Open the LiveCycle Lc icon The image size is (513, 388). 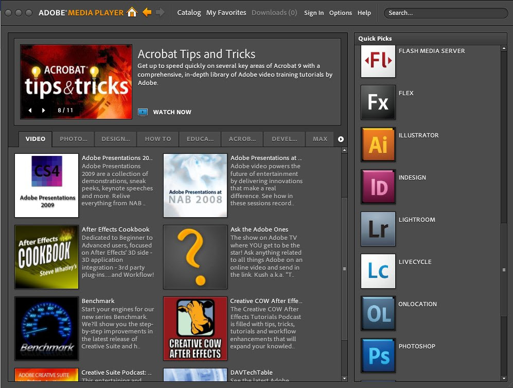click(x=378, y=271)
